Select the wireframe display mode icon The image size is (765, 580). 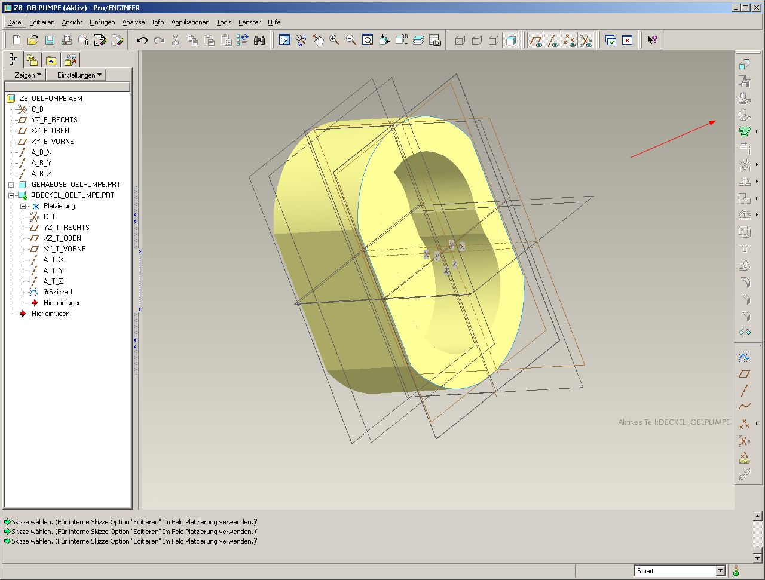coord(460,40)
